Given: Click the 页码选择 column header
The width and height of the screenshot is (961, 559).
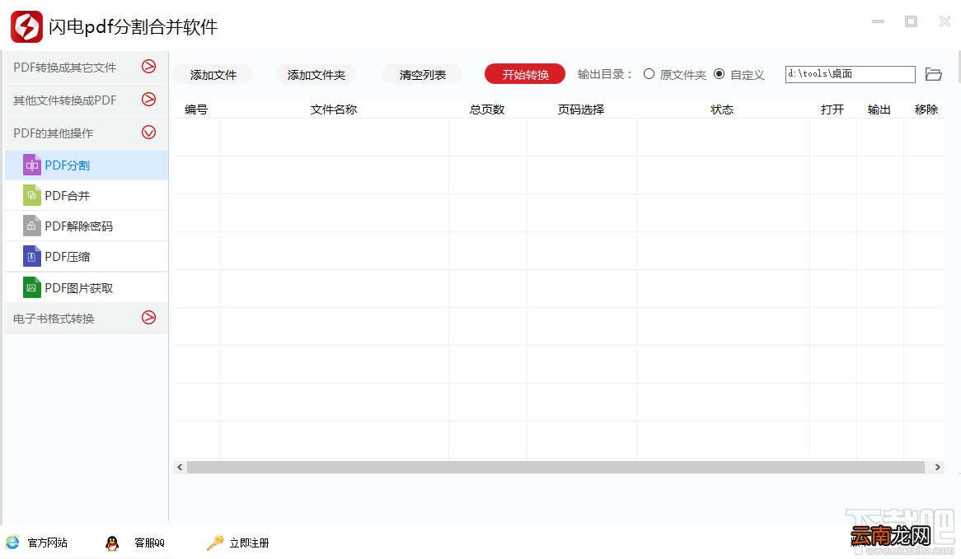Looking at the screenshot, I should coord(581,109).
